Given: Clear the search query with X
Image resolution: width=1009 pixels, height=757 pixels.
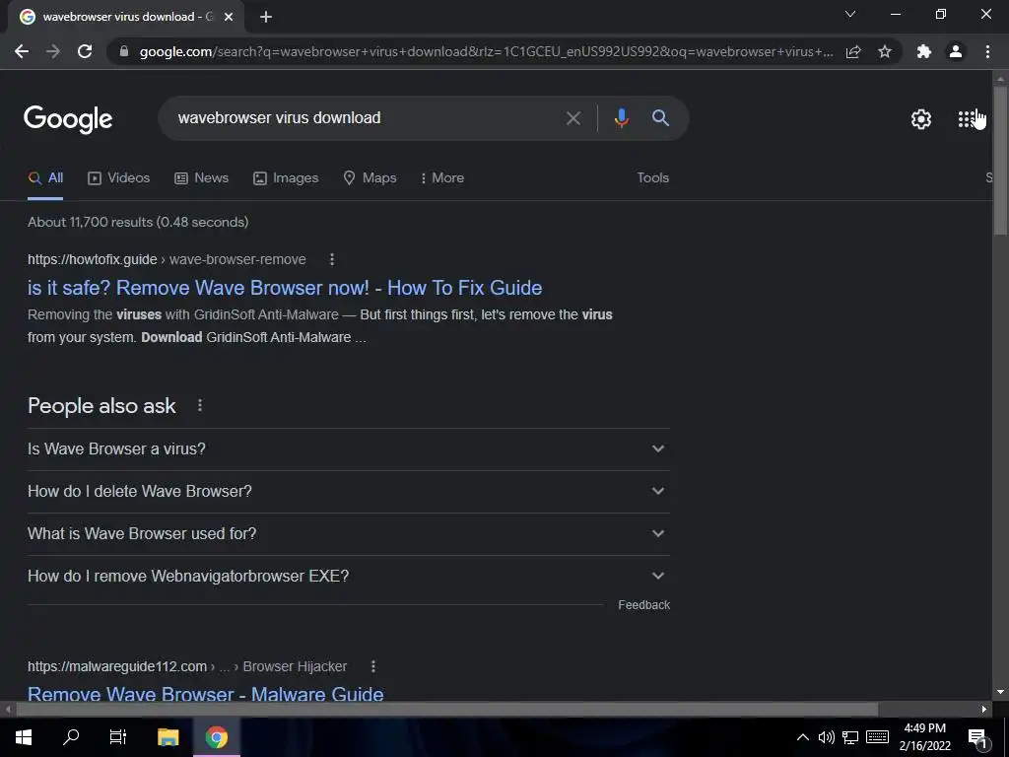Looking at the screenshot, I should click(572, 118).
